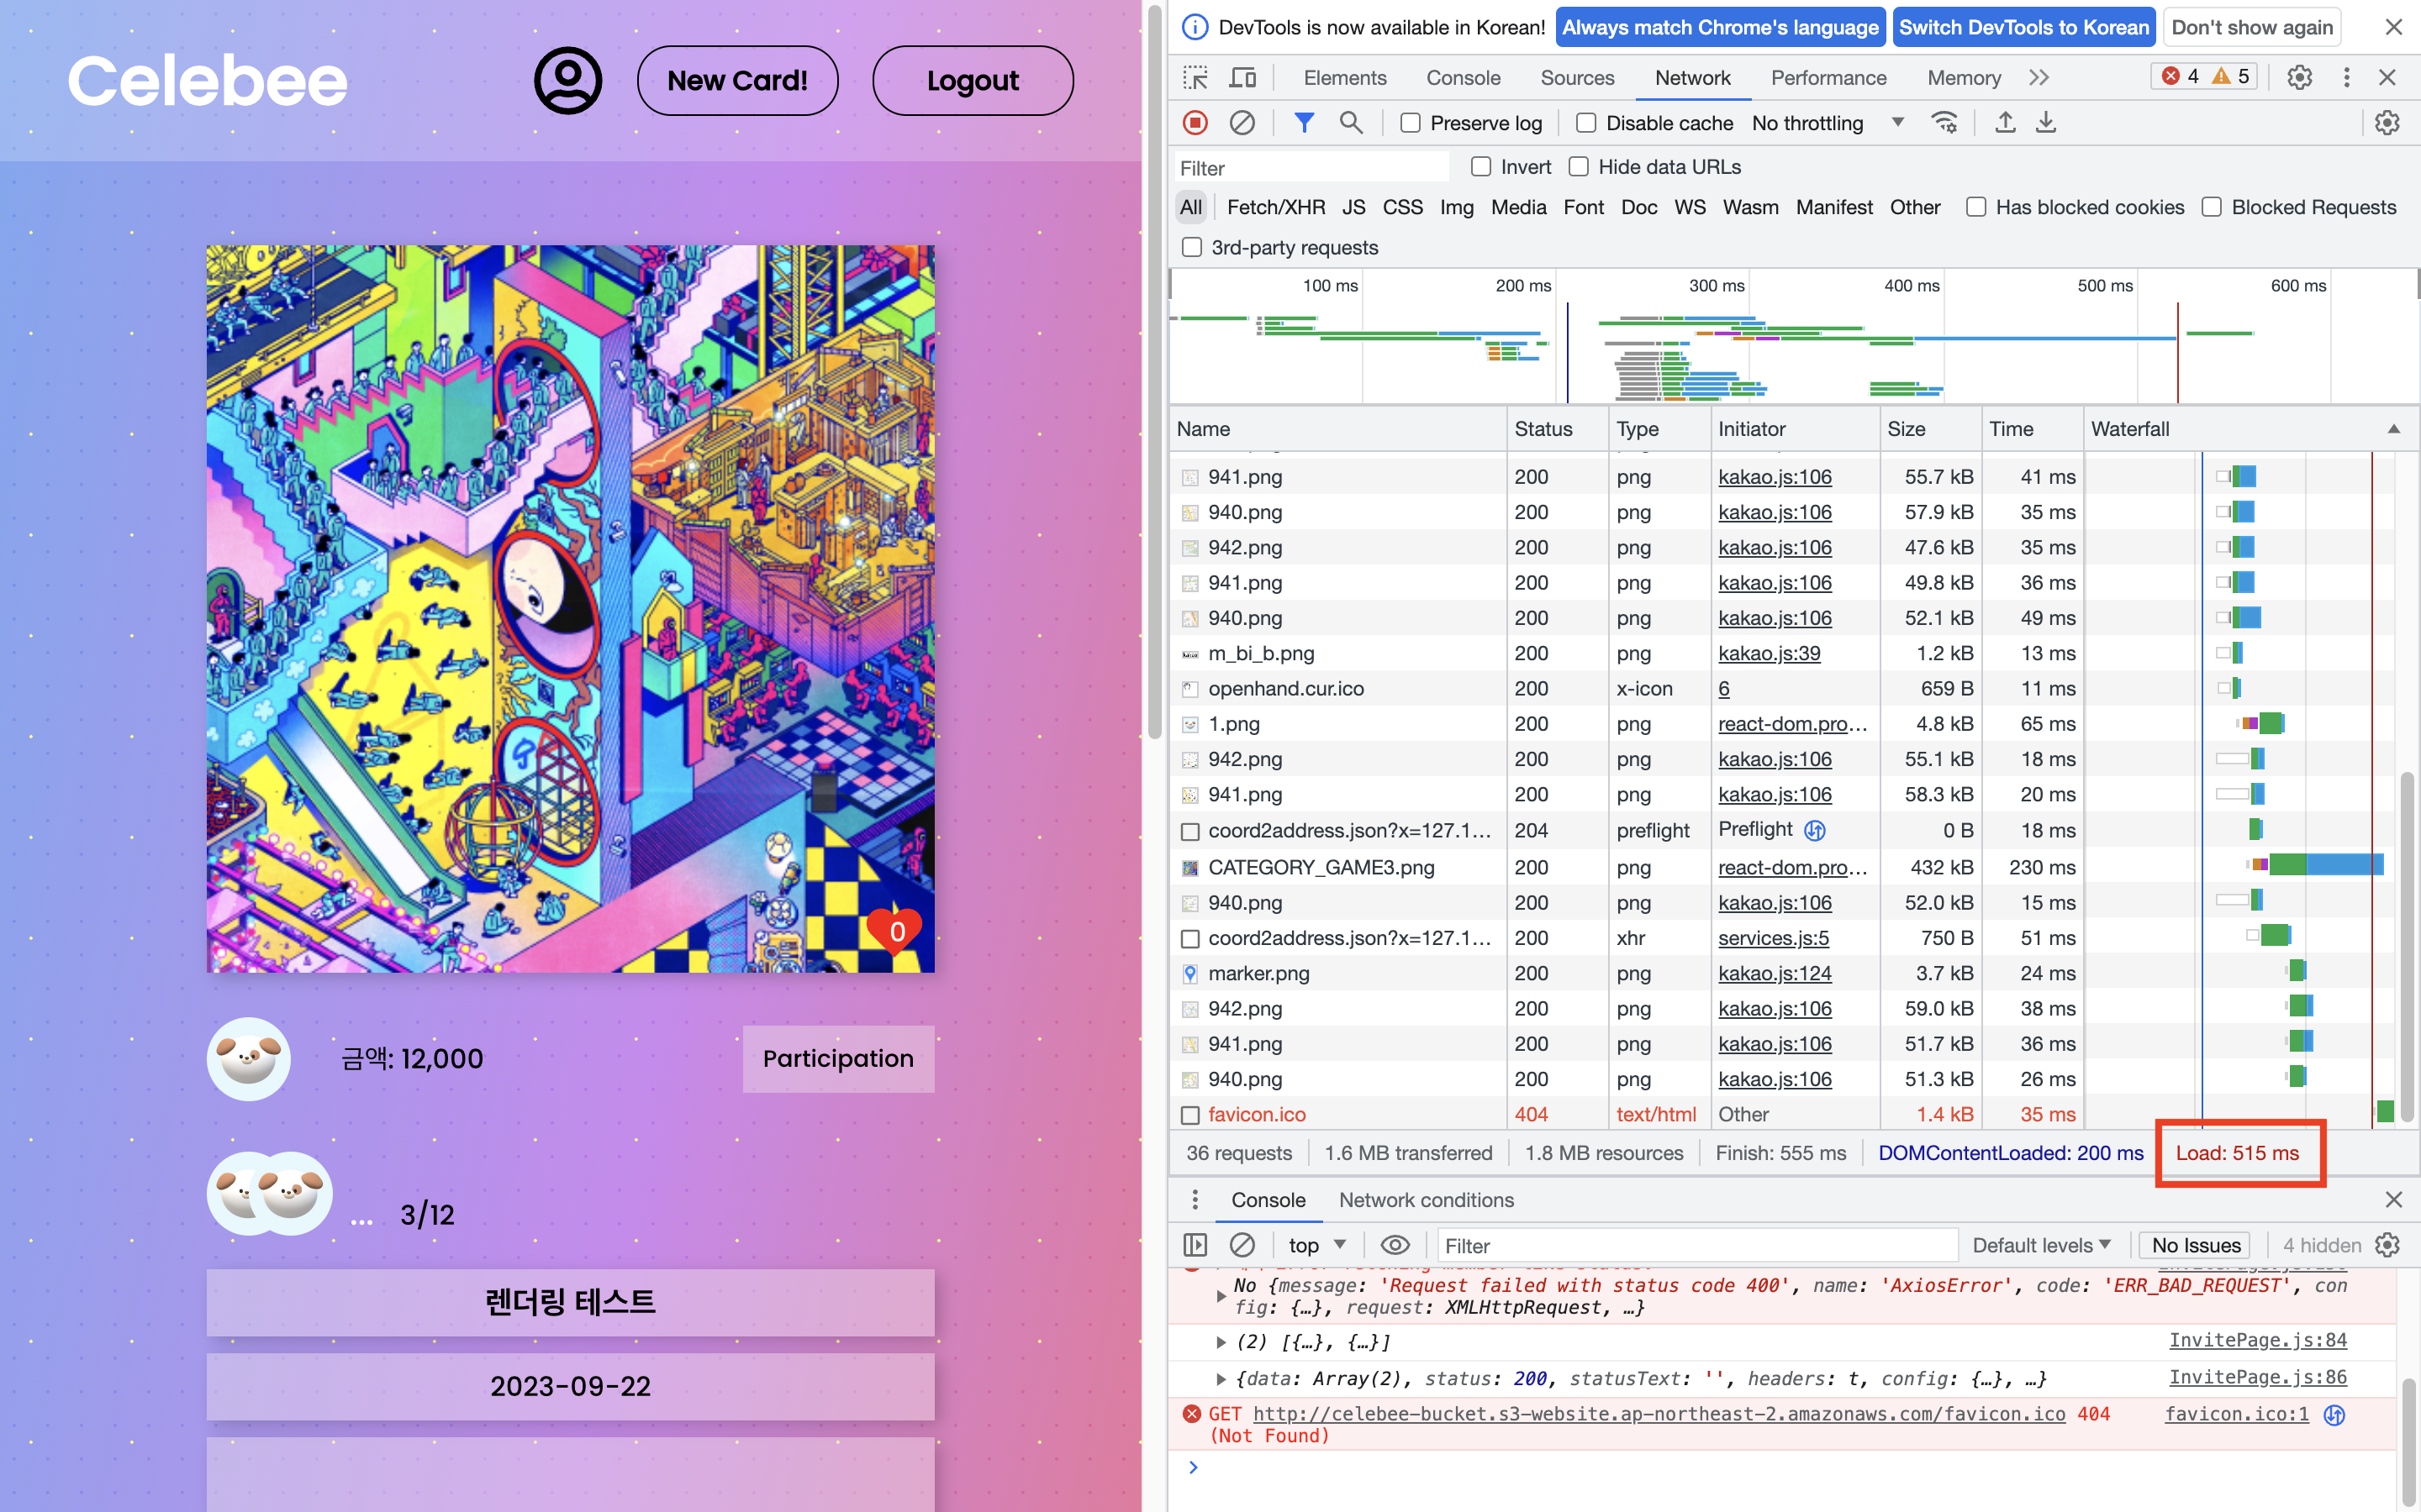Click the Logout button
Screen dimensions: 2421x1512
coord(973,80)
